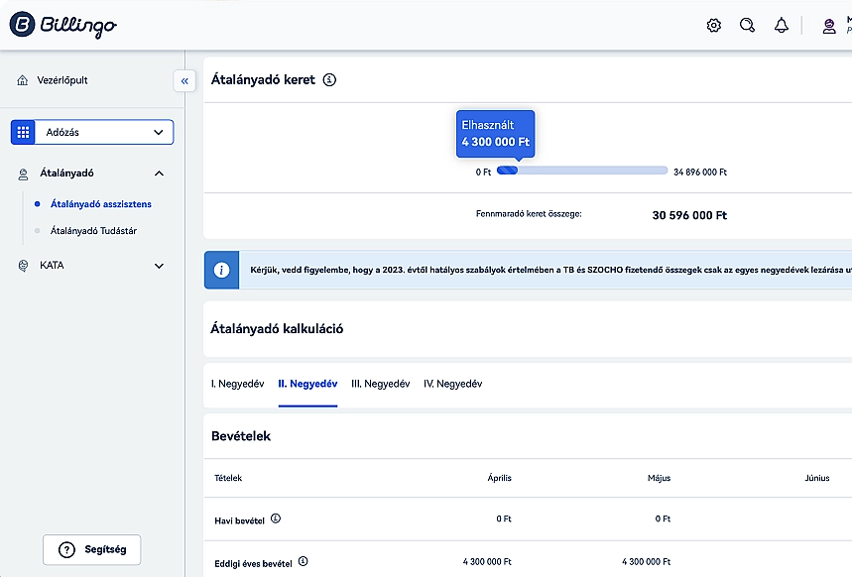Viewport: 852px width, 577px height.
Task: Select the III. Negyedév tab
Action: click(x=380, y=384)
